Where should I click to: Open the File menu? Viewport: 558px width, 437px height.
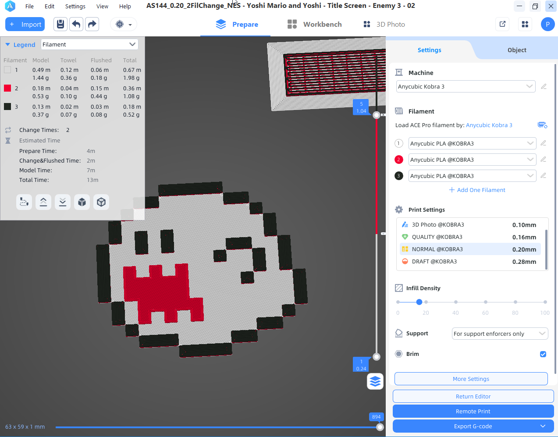(29, 6)
